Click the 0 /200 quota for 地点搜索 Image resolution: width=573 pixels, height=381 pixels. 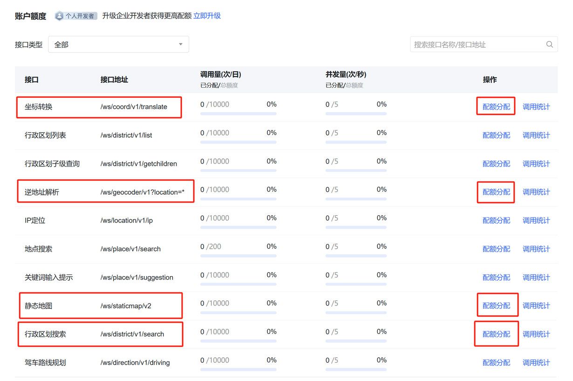(211, 246)
